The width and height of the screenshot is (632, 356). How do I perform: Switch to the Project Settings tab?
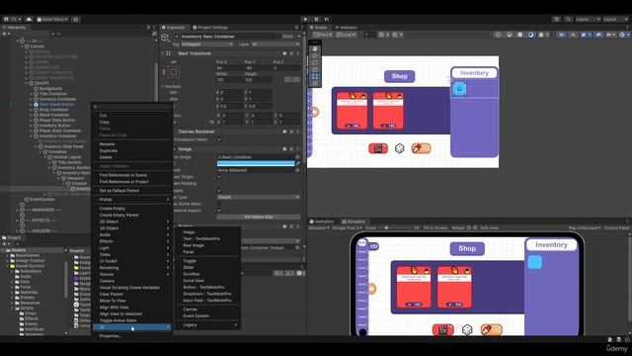(x=210, y=28)
